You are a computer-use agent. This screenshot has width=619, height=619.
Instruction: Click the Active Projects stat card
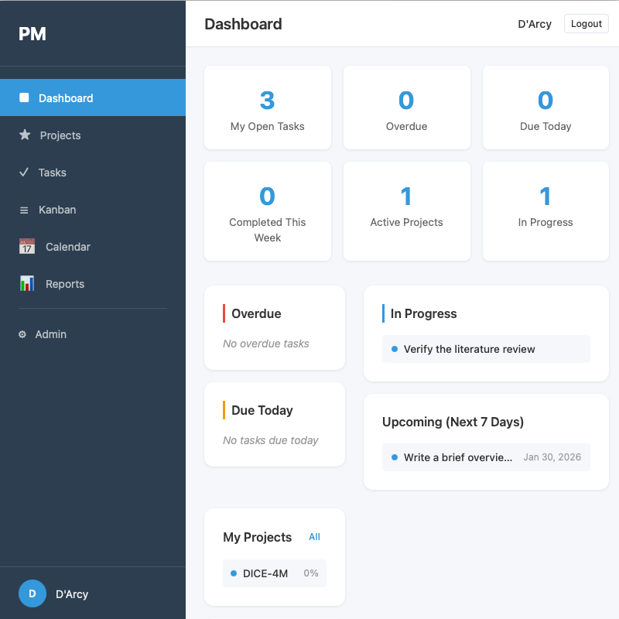click(x=406, y=211)
